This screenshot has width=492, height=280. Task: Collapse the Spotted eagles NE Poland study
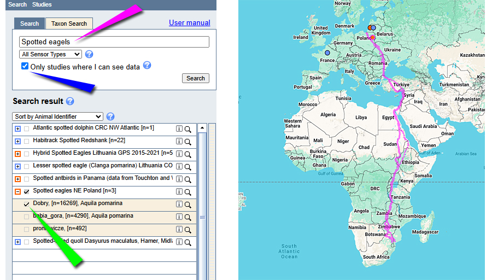point(18,191)
